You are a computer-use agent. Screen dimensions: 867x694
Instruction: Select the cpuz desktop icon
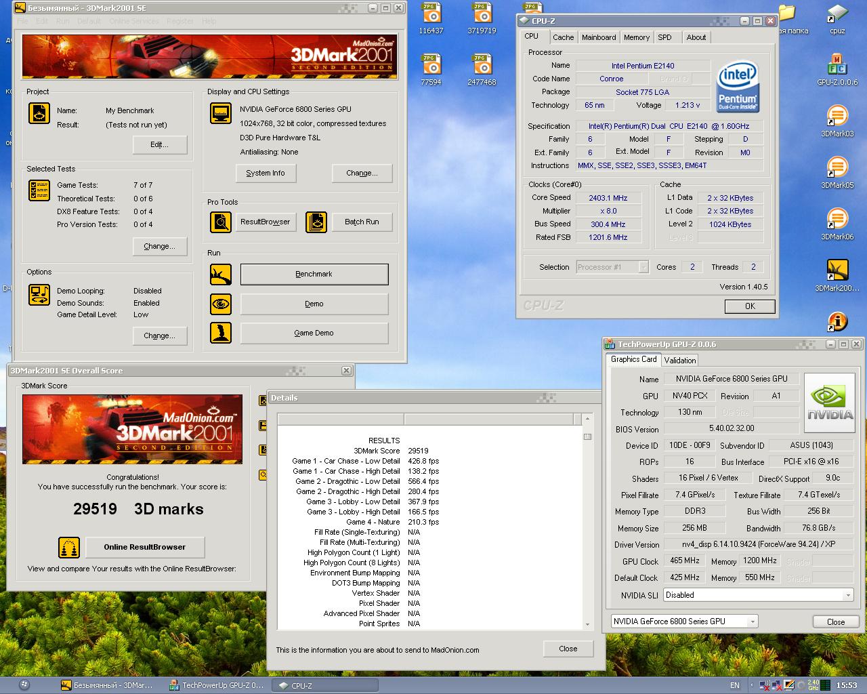837,18
